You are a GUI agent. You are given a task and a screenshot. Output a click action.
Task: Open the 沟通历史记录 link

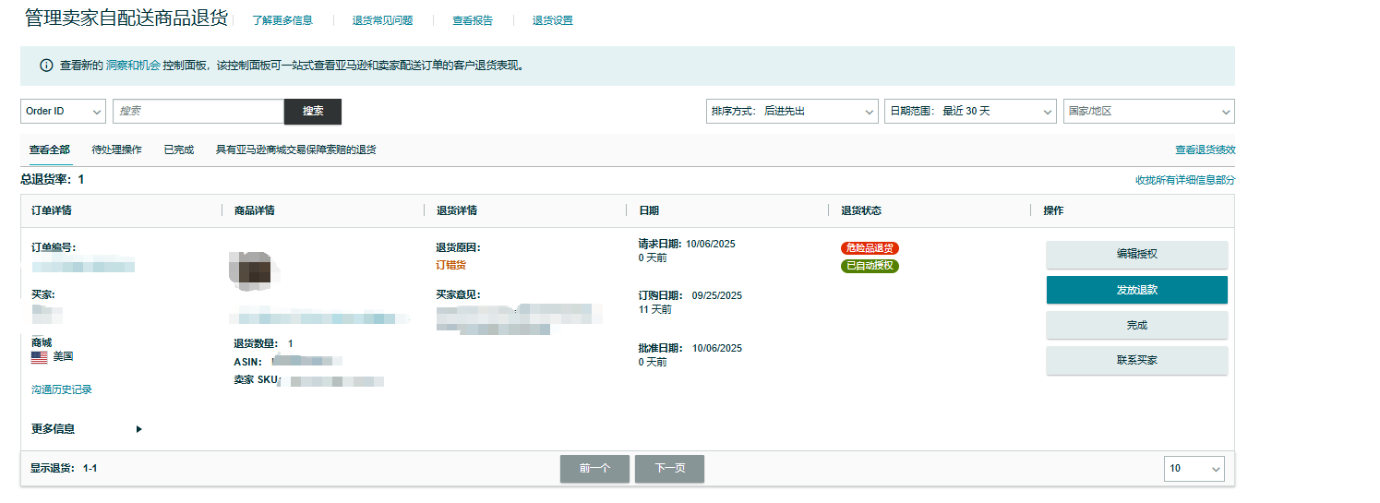[62, 390]
